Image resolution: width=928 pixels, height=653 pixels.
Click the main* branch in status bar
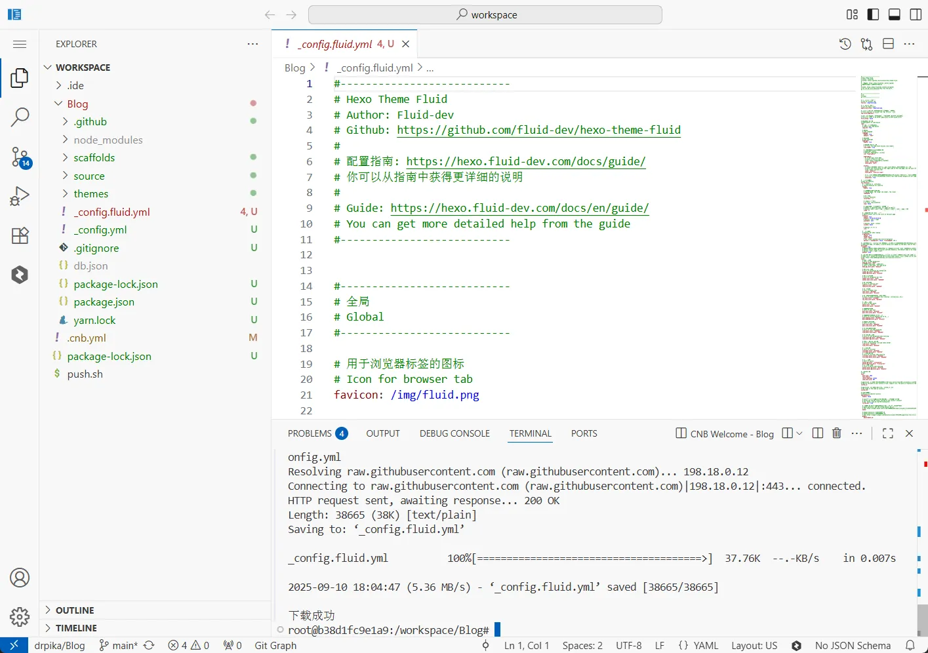[119, 645]
